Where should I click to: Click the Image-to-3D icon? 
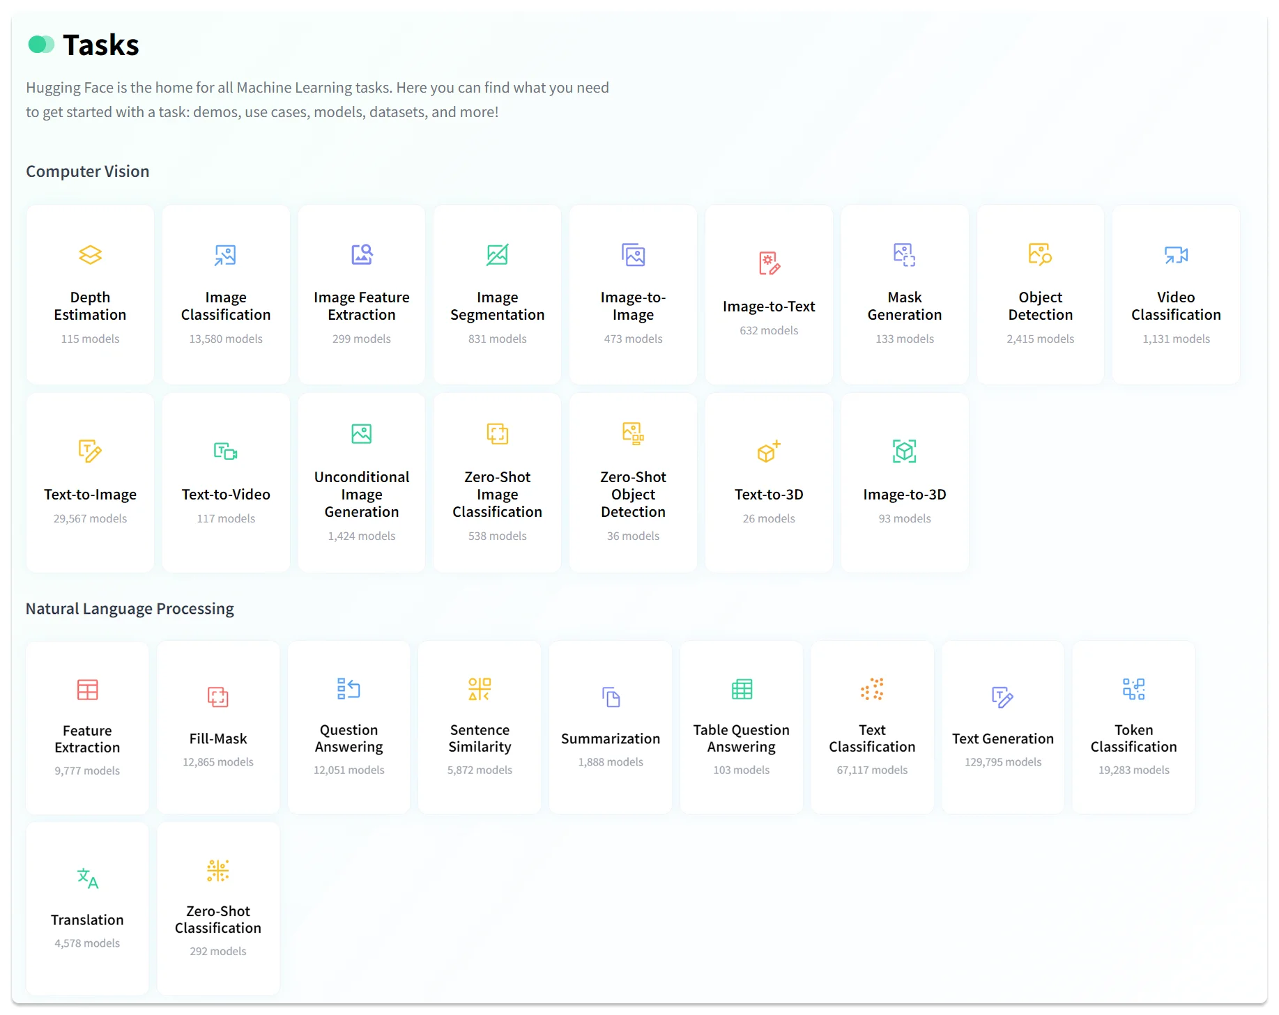click(x=904, y=451)
